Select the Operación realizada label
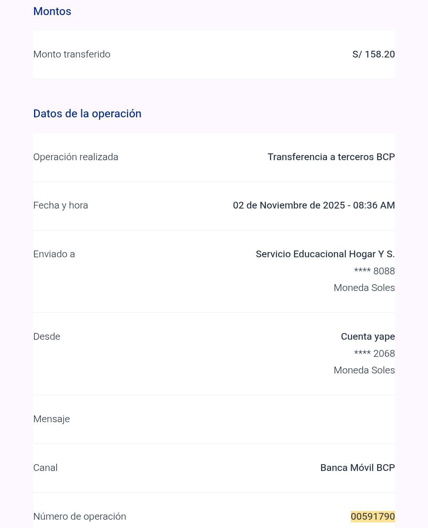 (x=76, y=157)
